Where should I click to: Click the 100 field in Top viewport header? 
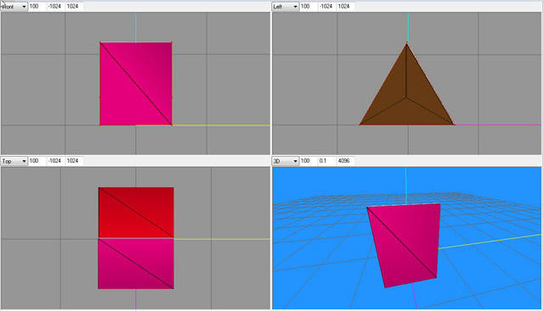tap(37, 161)
